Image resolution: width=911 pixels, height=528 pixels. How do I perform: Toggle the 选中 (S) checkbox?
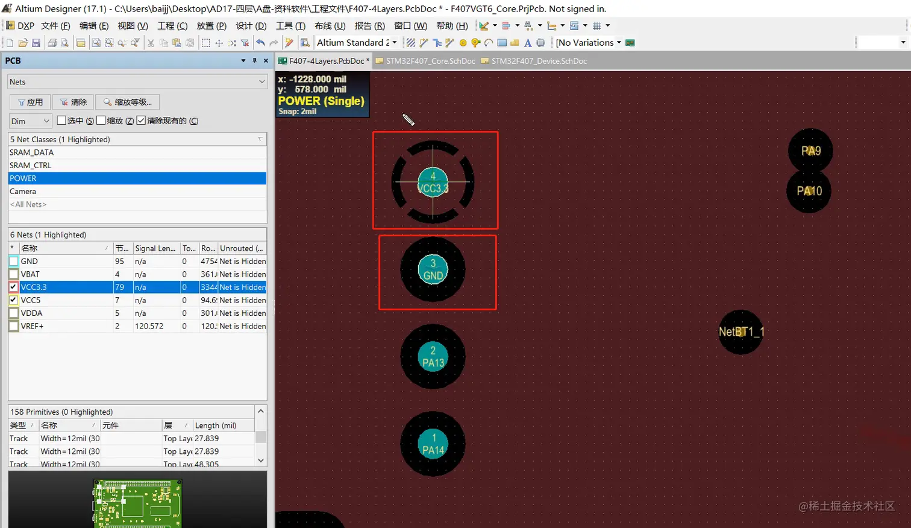[61, 121]
